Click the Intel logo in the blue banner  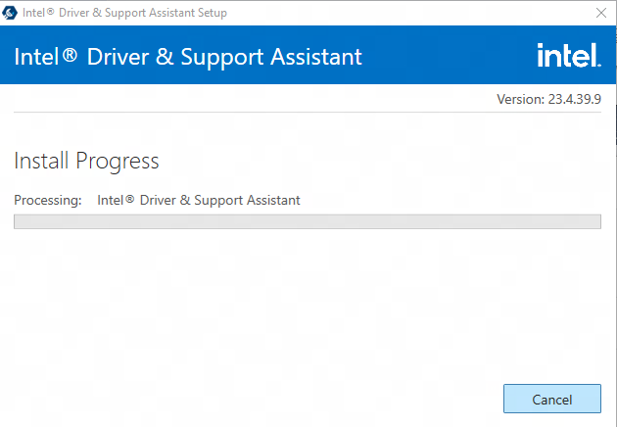pyautogui.click(x=569, y=55)
